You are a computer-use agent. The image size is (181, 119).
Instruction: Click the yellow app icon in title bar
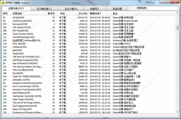[3, 3]
